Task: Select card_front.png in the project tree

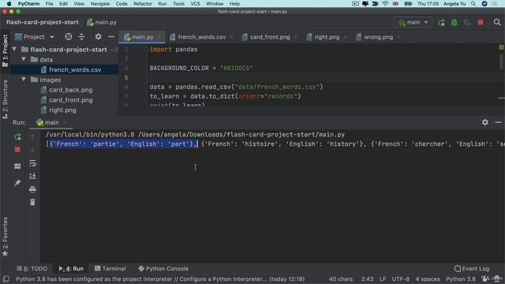Action: click(70, 100)
